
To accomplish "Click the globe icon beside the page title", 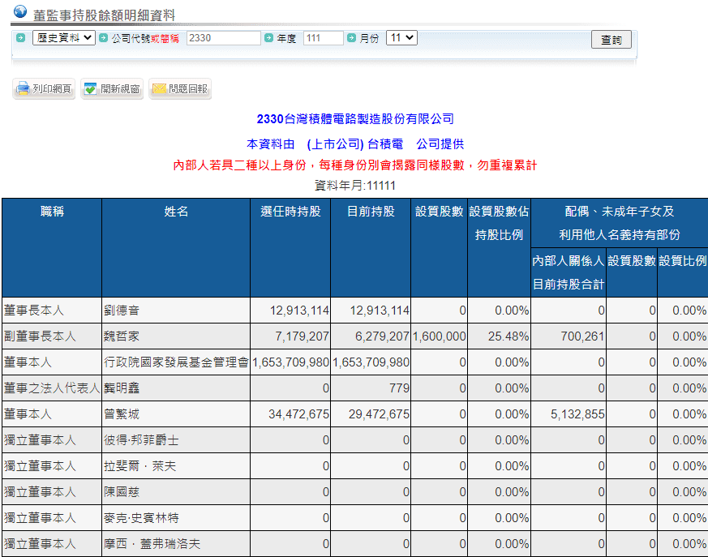I will pyautogui.click(x=19, y=12).
